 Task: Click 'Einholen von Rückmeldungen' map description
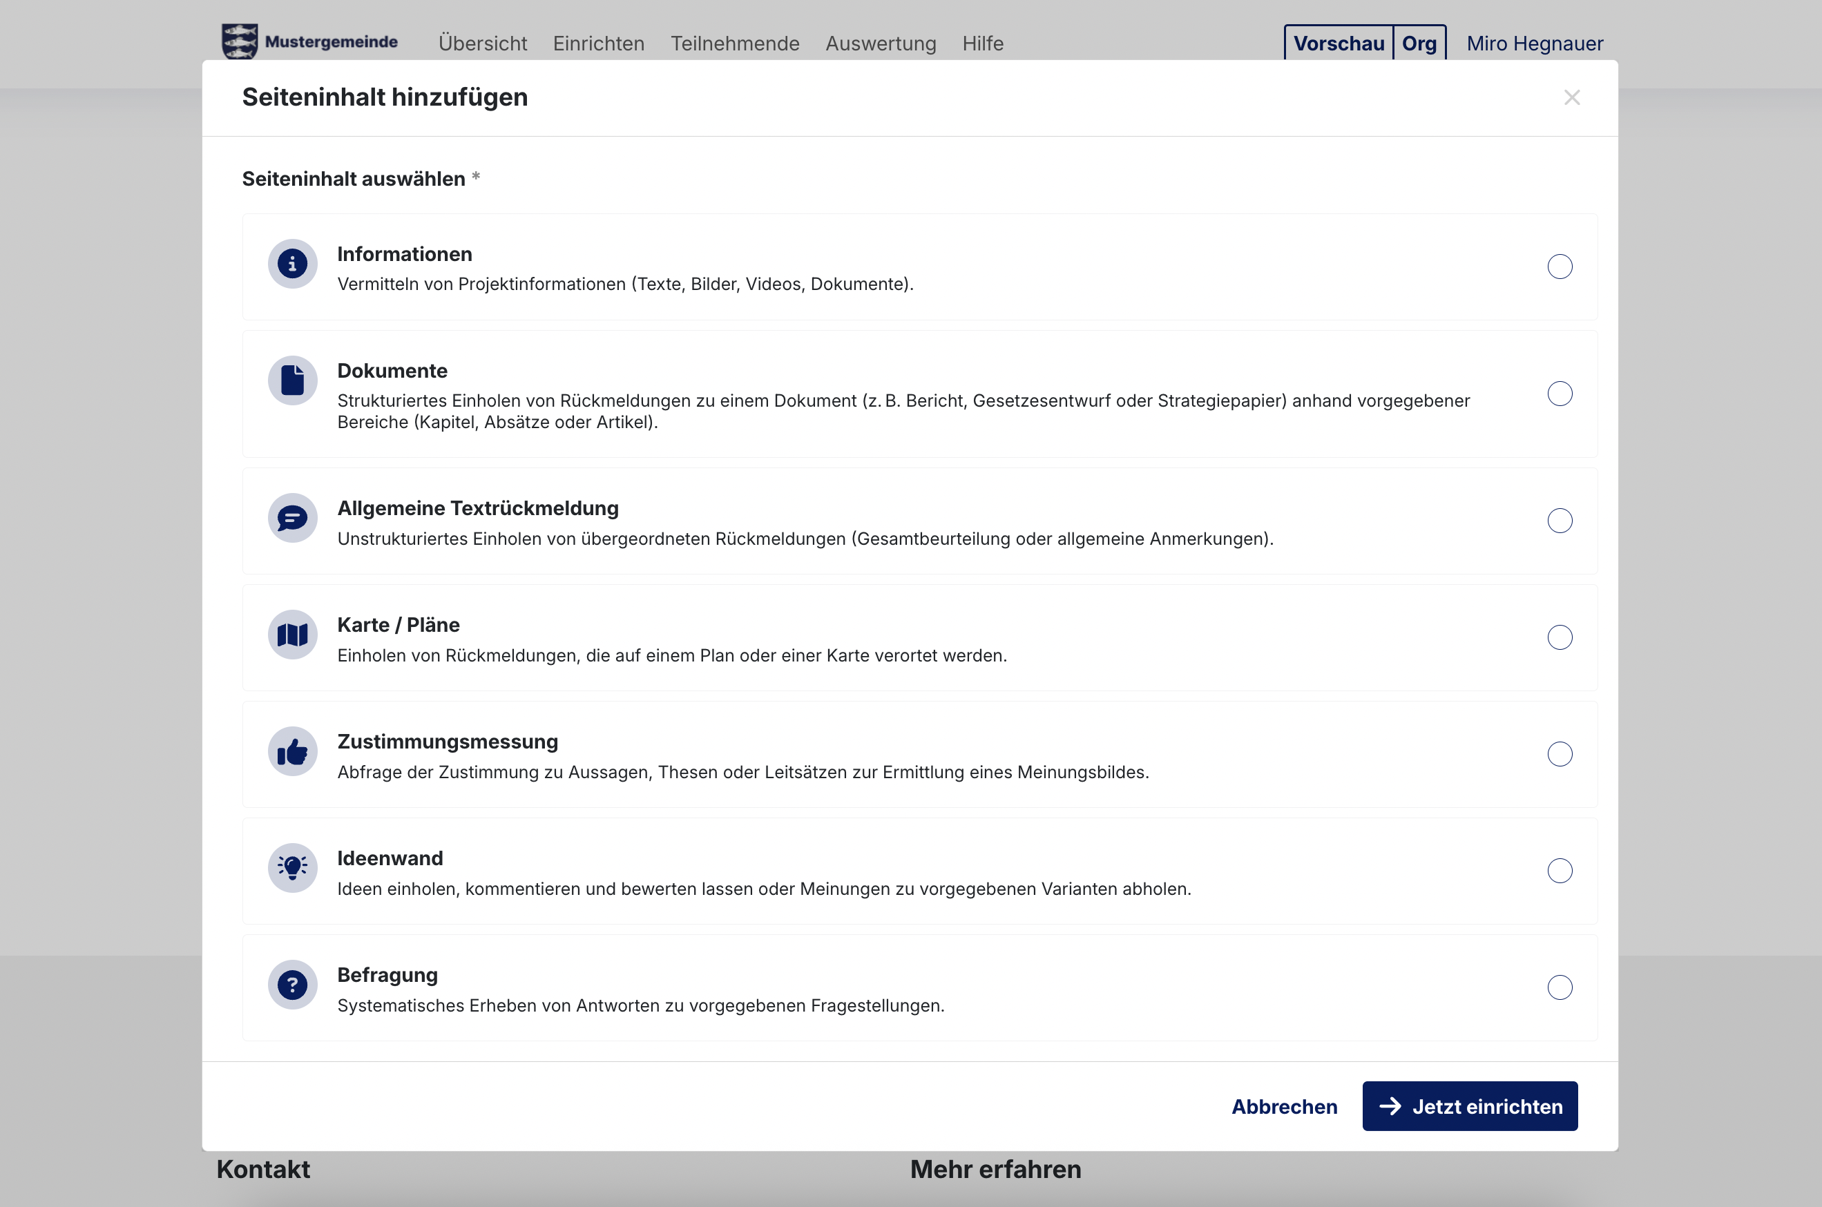(672, 656)
